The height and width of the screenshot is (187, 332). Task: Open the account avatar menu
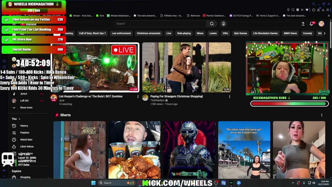[321, 24]
